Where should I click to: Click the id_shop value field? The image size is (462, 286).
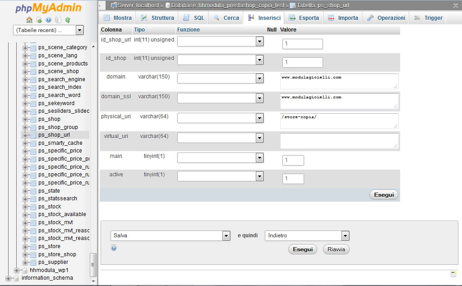[x=303, y=62]
